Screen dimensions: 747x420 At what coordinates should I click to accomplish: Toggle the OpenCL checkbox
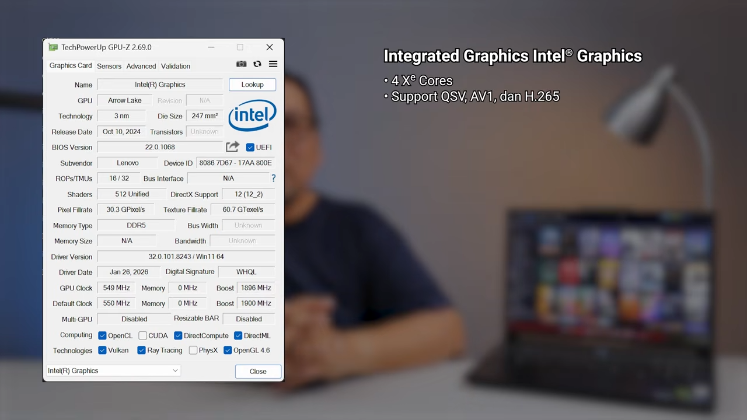point(102,335)
